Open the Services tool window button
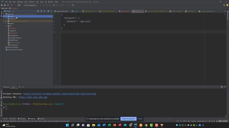The width and height of the screenshot is (229, 128). pos(41,119)
